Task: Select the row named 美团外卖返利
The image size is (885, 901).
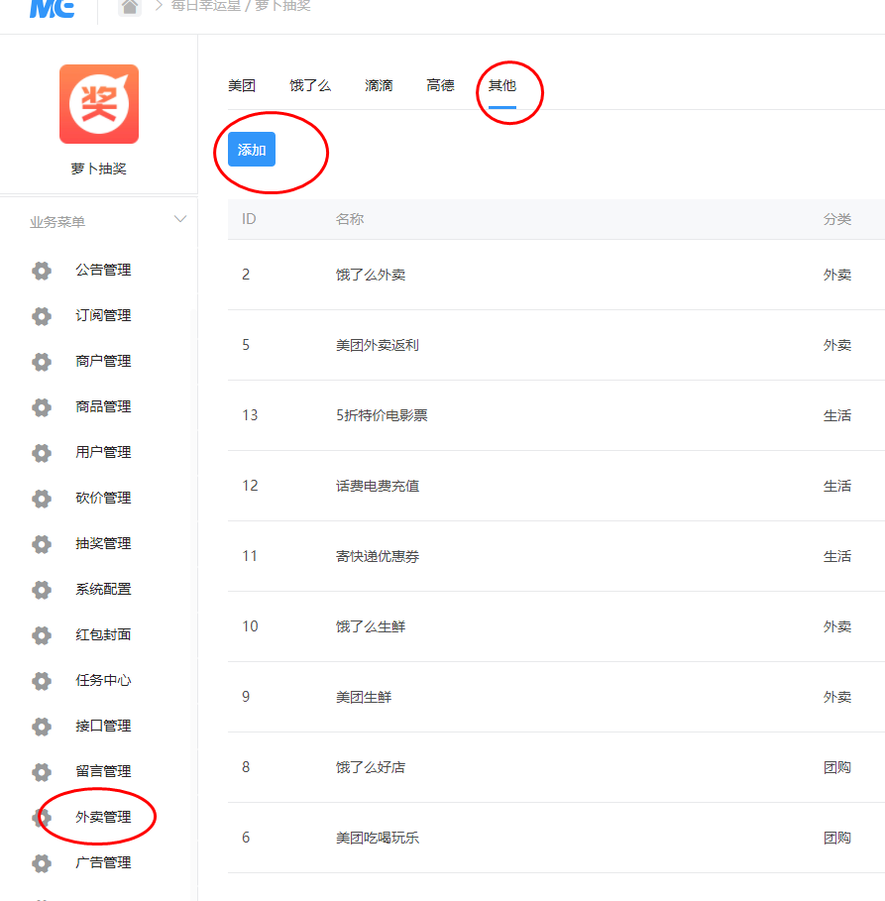Action: point(556,345)
